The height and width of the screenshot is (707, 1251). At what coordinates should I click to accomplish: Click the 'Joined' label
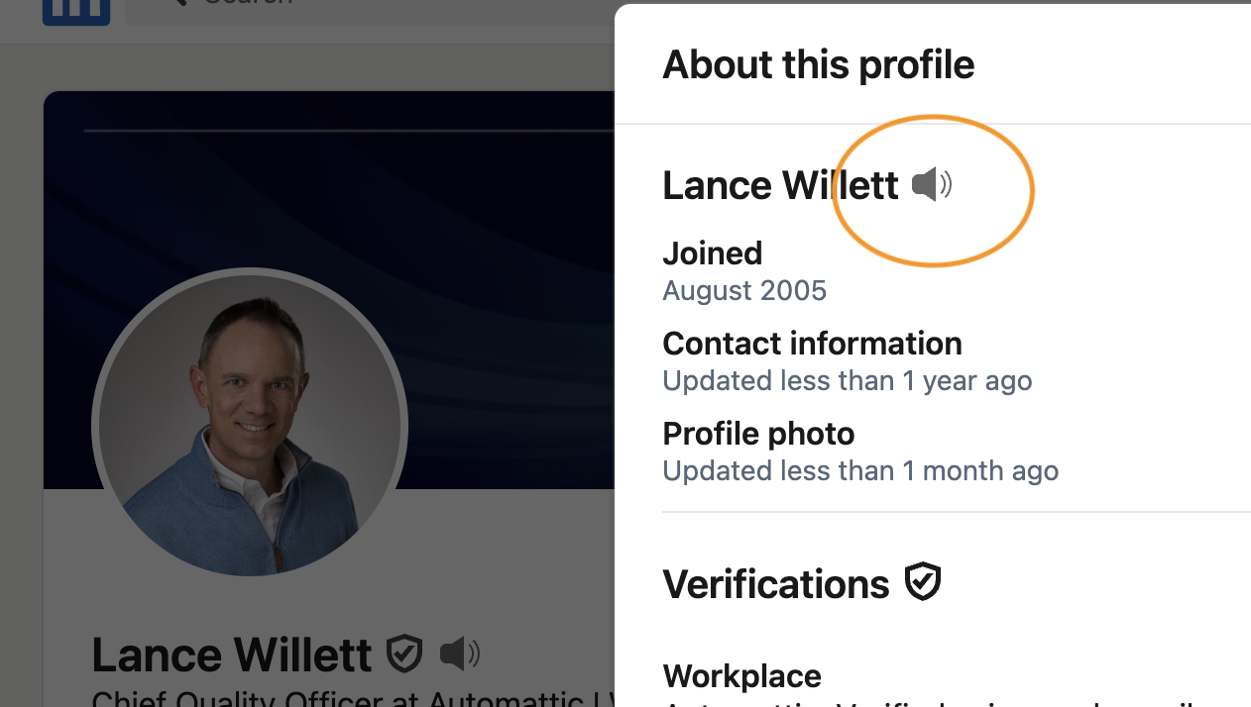point(712,253)
